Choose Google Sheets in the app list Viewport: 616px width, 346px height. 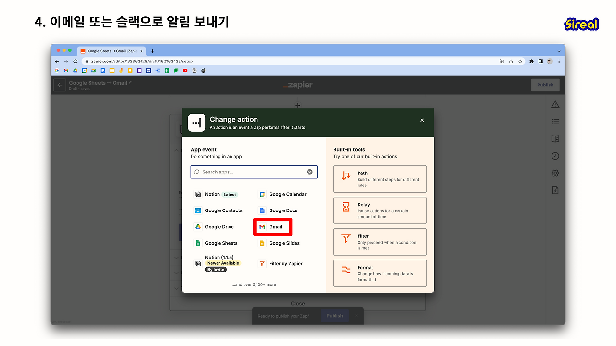tap(216, 243)
